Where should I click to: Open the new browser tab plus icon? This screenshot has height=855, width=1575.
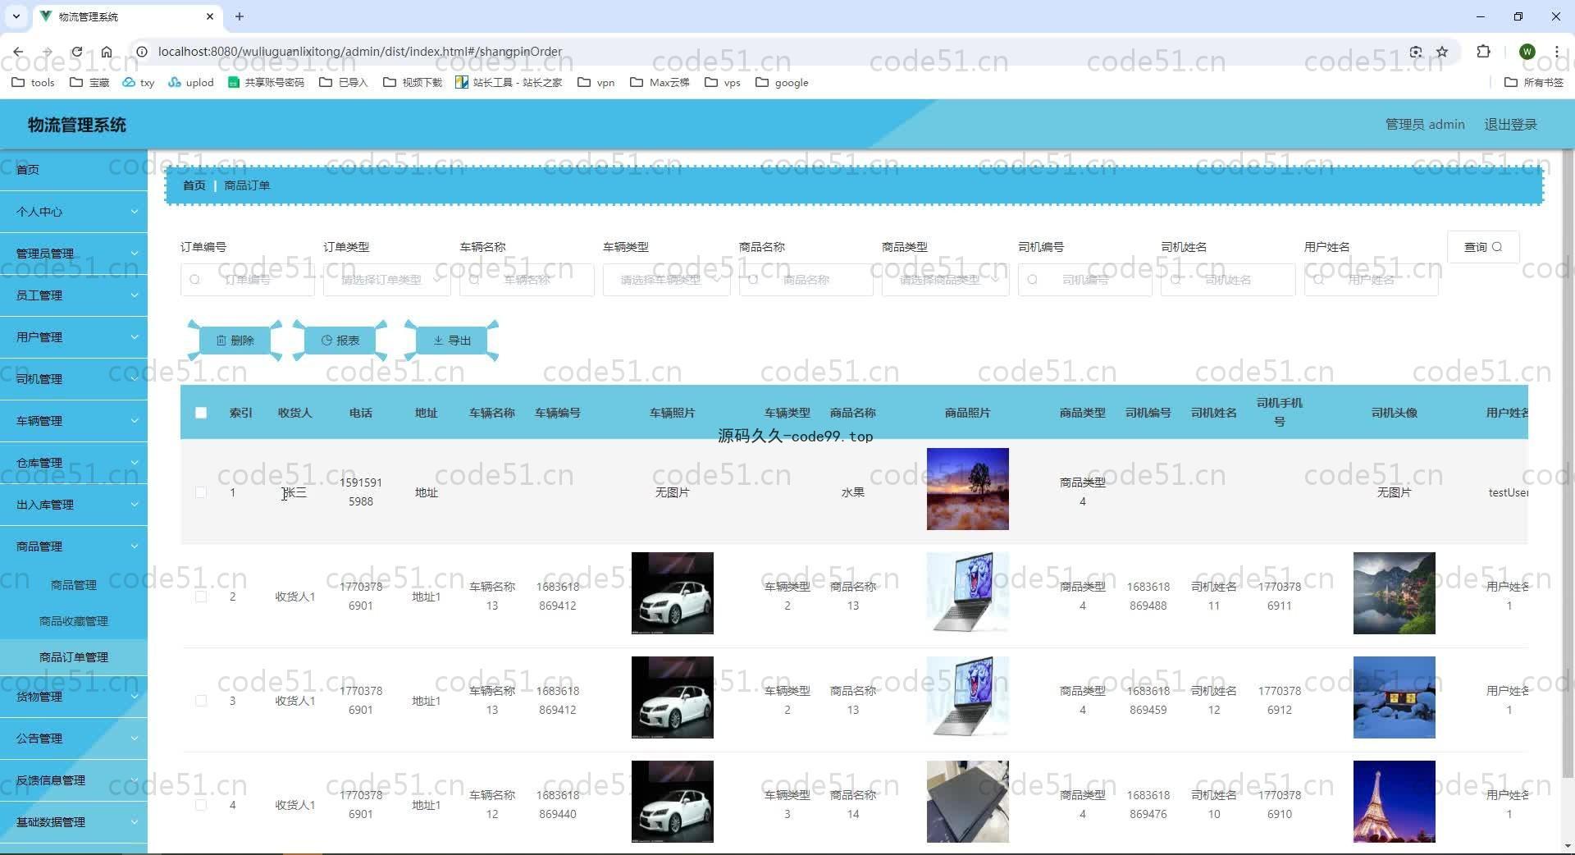240,16
